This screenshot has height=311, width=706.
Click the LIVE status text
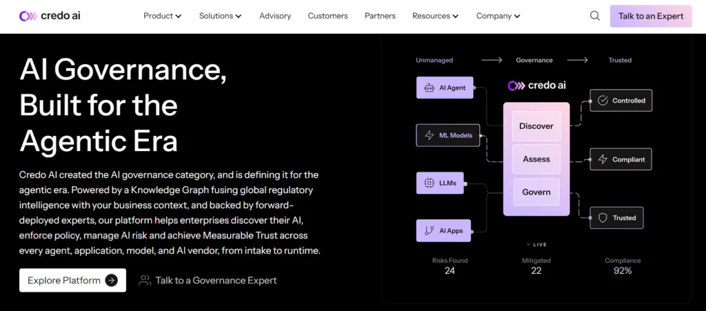click(x=540, y=245)
